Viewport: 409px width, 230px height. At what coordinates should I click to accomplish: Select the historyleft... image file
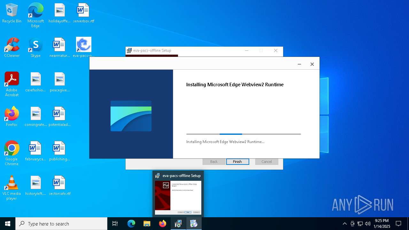click(x=35, y=186)
